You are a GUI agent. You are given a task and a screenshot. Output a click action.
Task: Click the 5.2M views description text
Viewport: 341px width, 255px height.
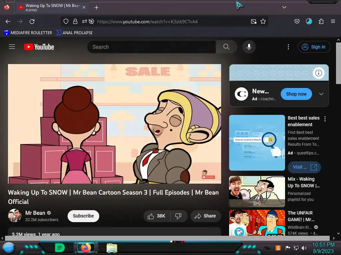pyautogui.click(x=36, y=234)
